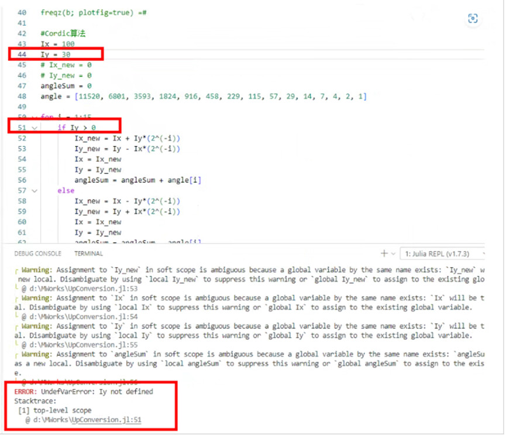Click 'angleSum = angleSum + angle[i]' on line 56
Viewport: 506px width, 435px height.
pos(138,180)
